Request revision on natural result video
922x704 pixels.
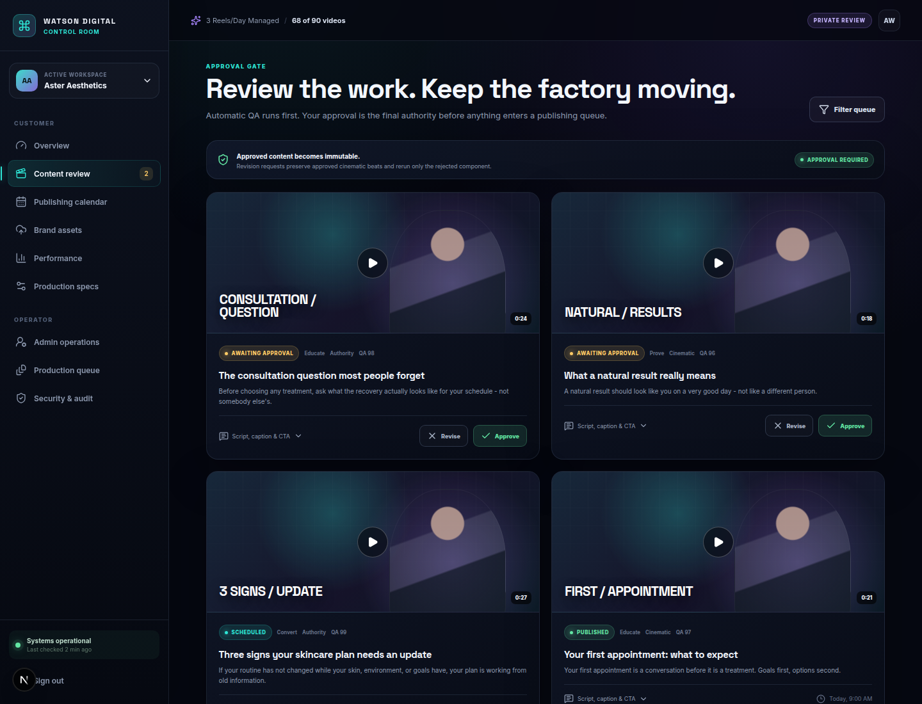tap(789, 426)
